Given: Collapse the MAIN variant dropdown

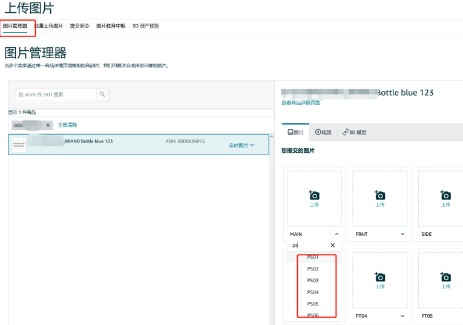Looking at the screenshot, I should coord(337,234).
